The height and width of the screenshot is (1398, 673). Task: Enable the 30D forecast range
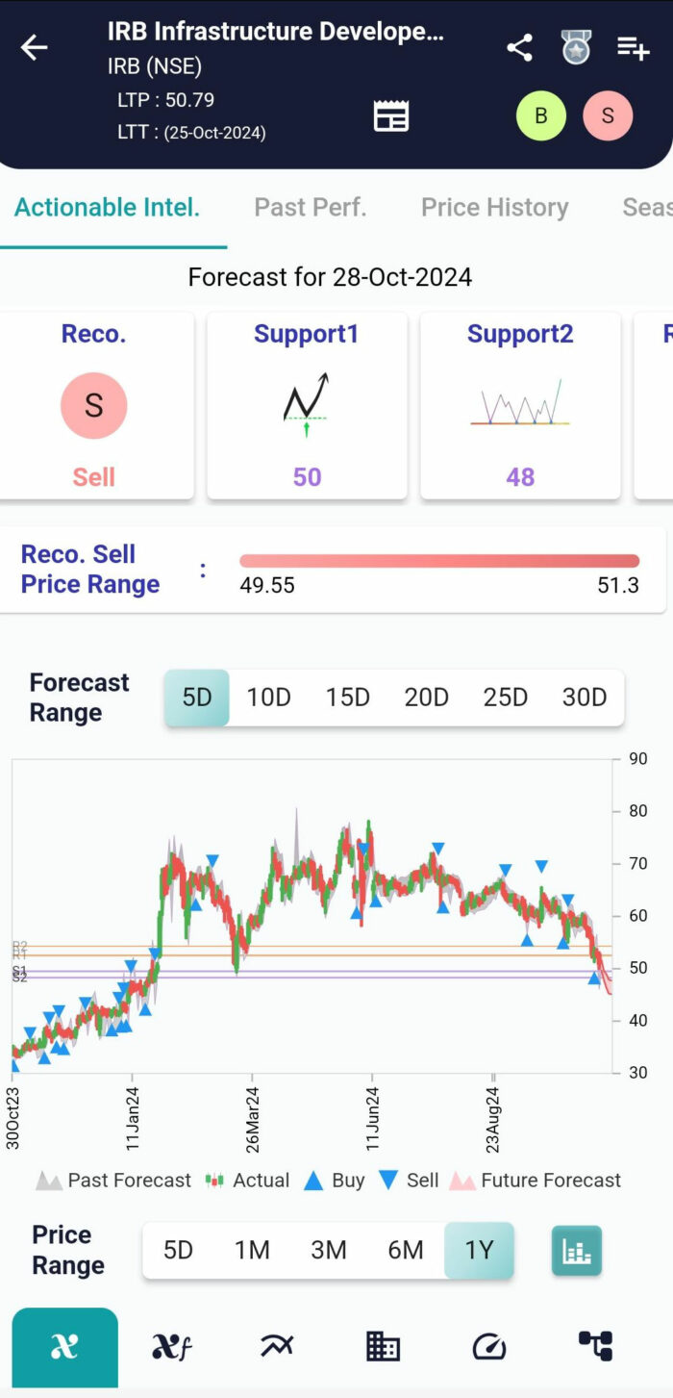tap(584, 697)
